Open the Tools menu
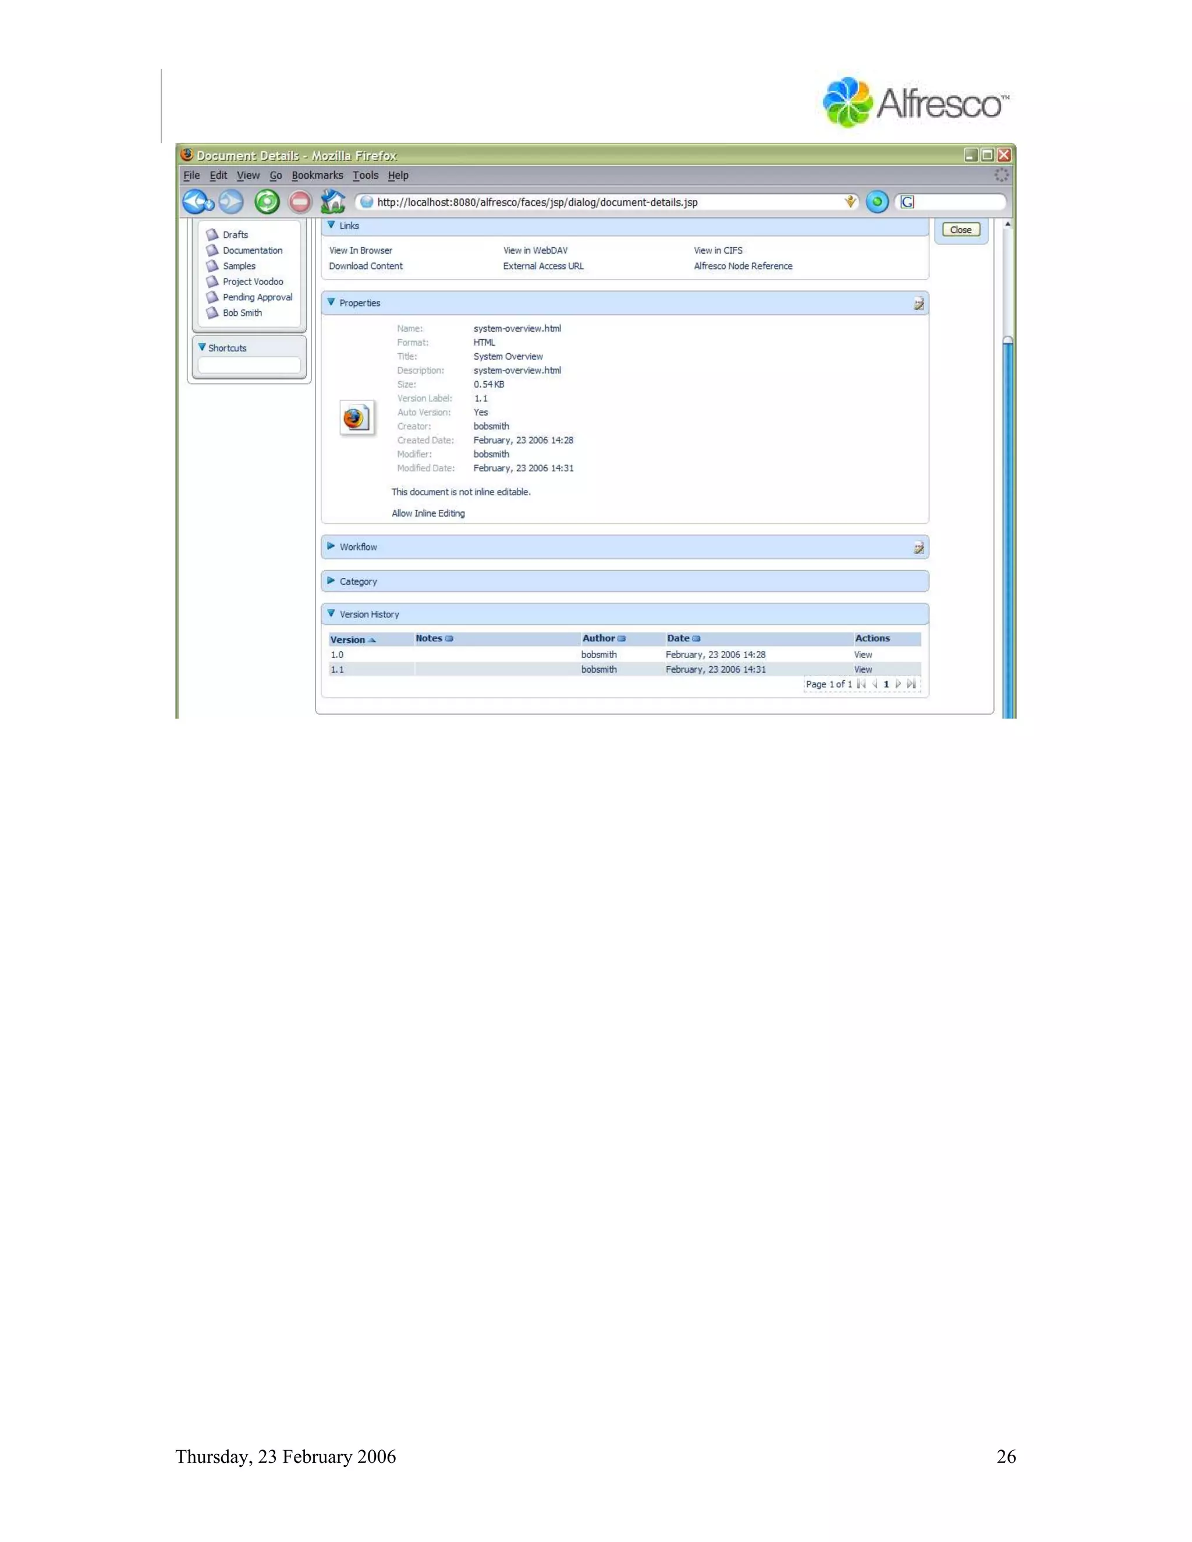The image size is (1192, 1542). (x=365, y=176)
